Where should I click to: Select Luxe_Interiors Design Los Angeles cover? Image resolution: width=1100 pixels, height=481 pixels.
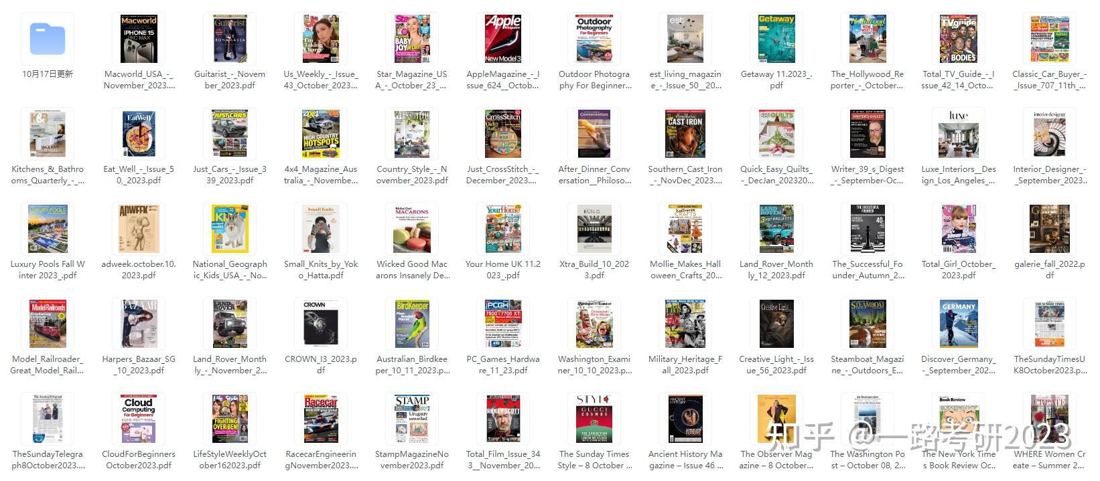[959, 134]
